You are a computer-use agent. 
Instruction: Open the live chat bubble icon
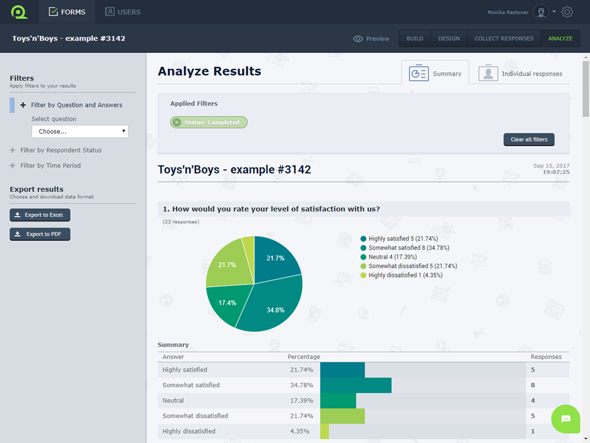click(x=565, y=419)
